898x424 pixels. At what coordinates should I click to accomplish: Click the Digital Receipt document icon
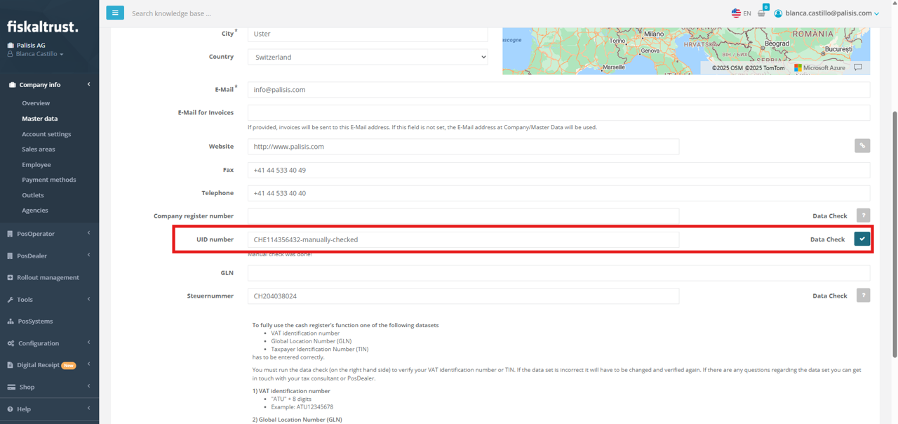[10, 365]
